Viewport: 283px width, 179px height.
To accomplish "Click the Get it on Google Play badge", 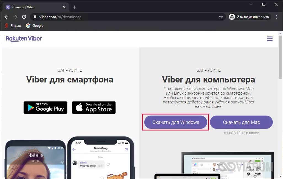I will (x=46, y=108).
